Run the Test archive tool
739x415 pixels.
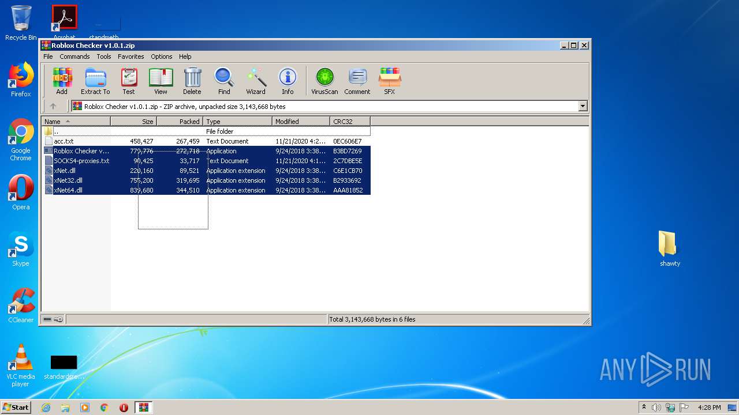pyautogui.click(x=129, y=81)
